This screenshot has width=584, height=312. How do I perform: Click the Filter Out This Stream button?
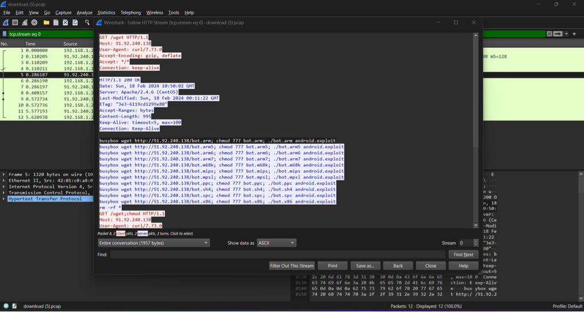pos(292,266)
